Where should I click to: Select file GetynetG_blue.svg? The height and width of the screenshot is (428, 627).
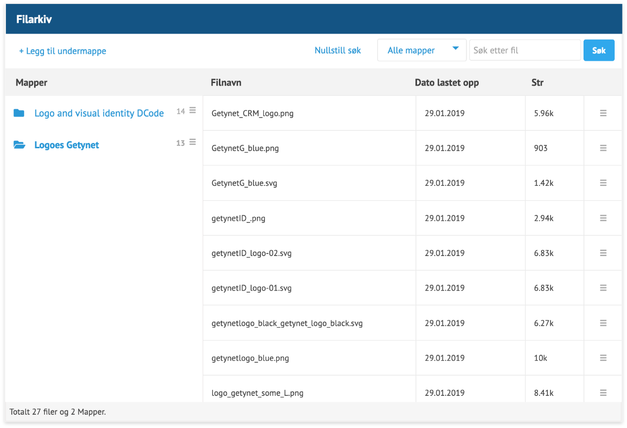(244, 183)
